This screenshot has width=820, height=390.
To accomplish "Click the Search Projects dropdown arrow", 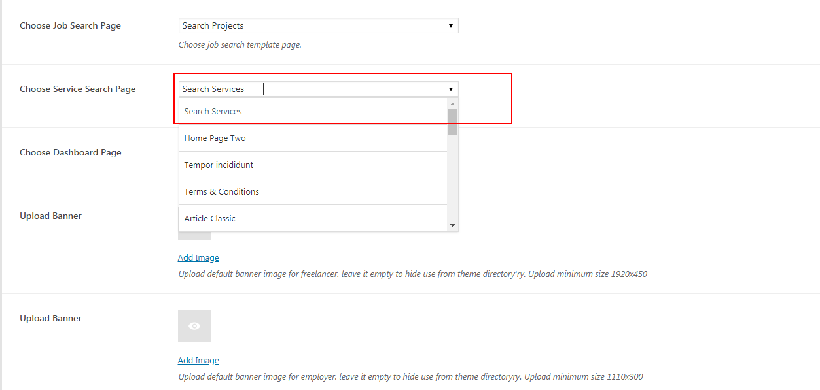I will click(451, 25).
